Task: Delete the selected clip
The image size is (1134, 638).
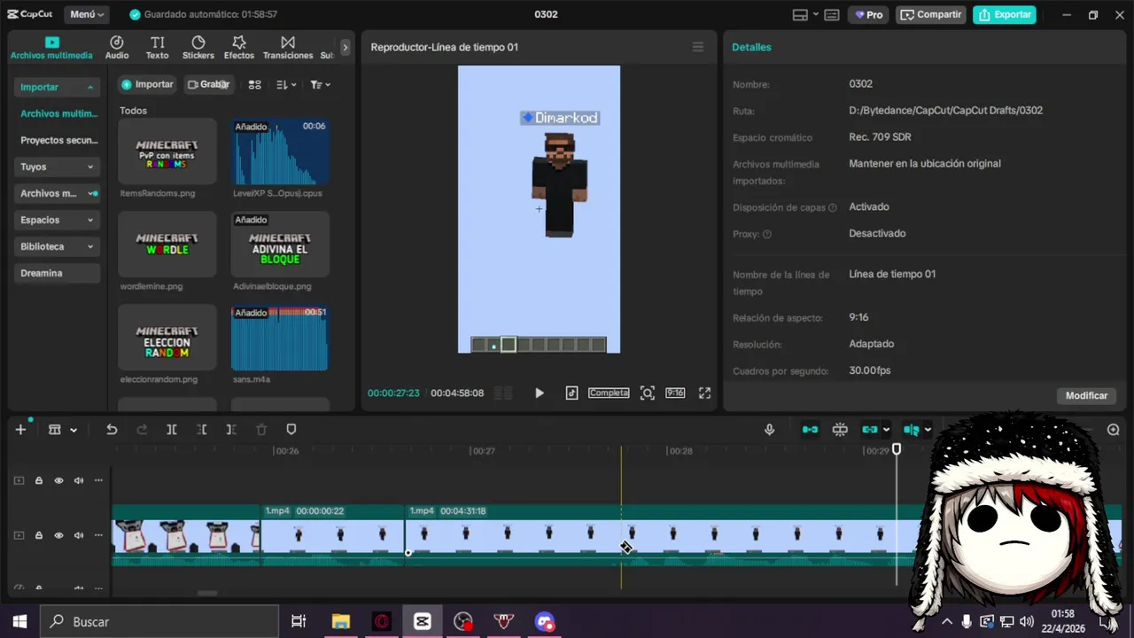Action: pyautogui.click(x=261, y=430)
